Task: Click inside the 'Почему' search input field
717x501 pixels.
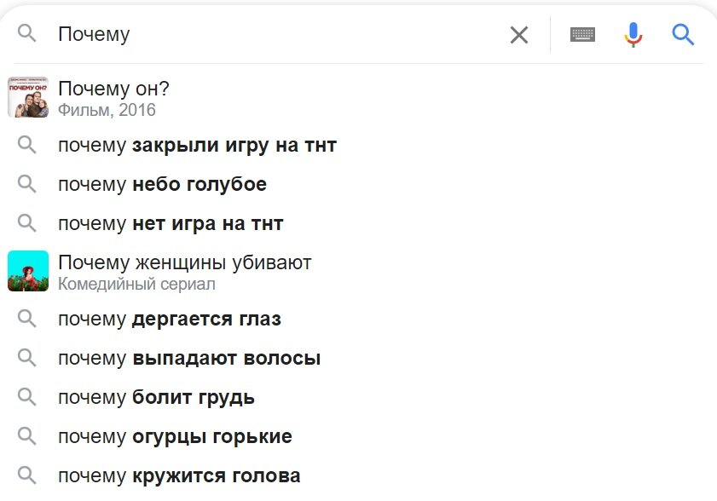Action: pyautogui.click(x=273, y=35)
